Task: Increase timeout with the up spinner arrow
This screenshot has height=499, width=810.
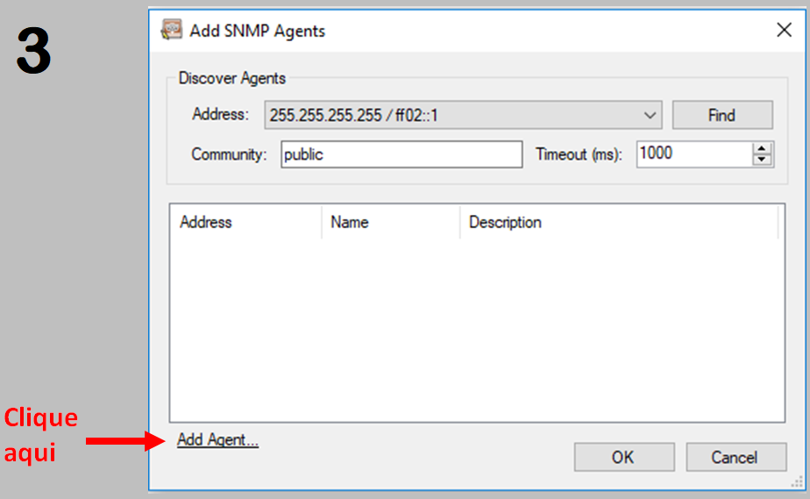Action: point(763,148)
